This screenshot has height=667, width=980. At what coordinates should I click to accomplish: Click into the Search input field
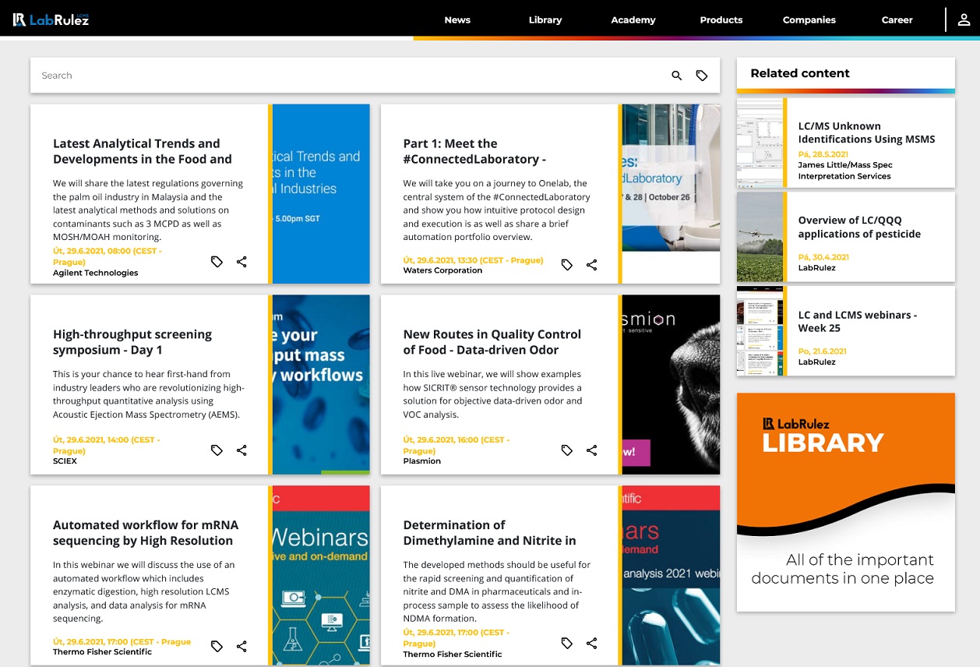[351, 76]
